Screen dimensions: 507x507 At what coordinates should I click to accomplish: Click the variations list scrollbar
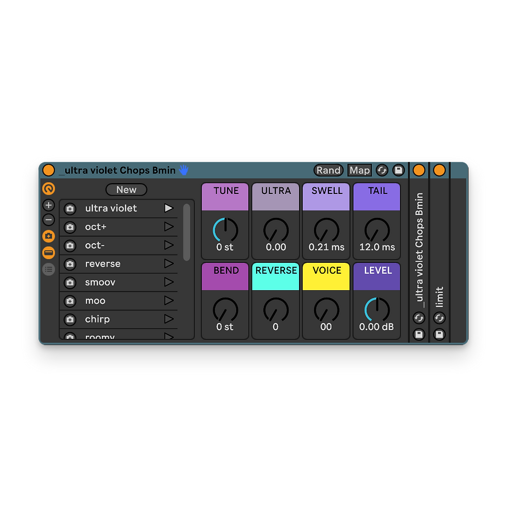(x=186, y=232)
